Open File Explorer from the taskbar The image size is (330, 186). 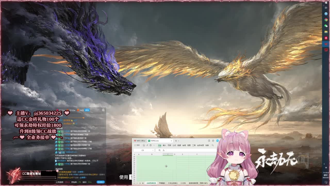pyautogui.click(x=326, y=32)
